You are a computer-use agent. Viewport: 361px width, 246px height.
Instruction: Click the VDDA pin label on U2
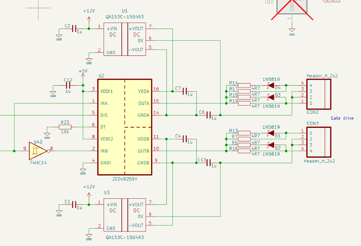tap(144, 91)
